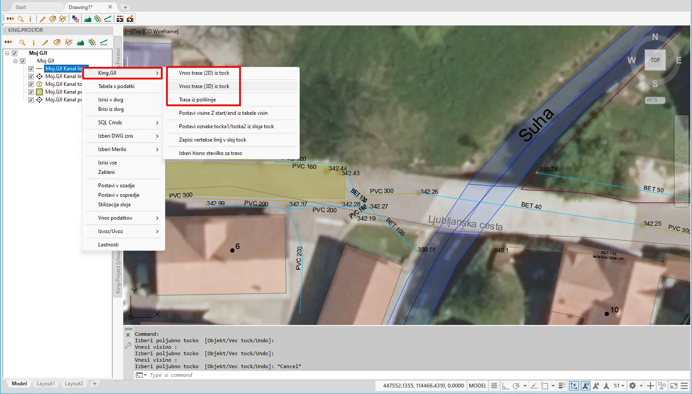Switch to the Layout1 tab
692x394 pixels.
pos(45,384)
